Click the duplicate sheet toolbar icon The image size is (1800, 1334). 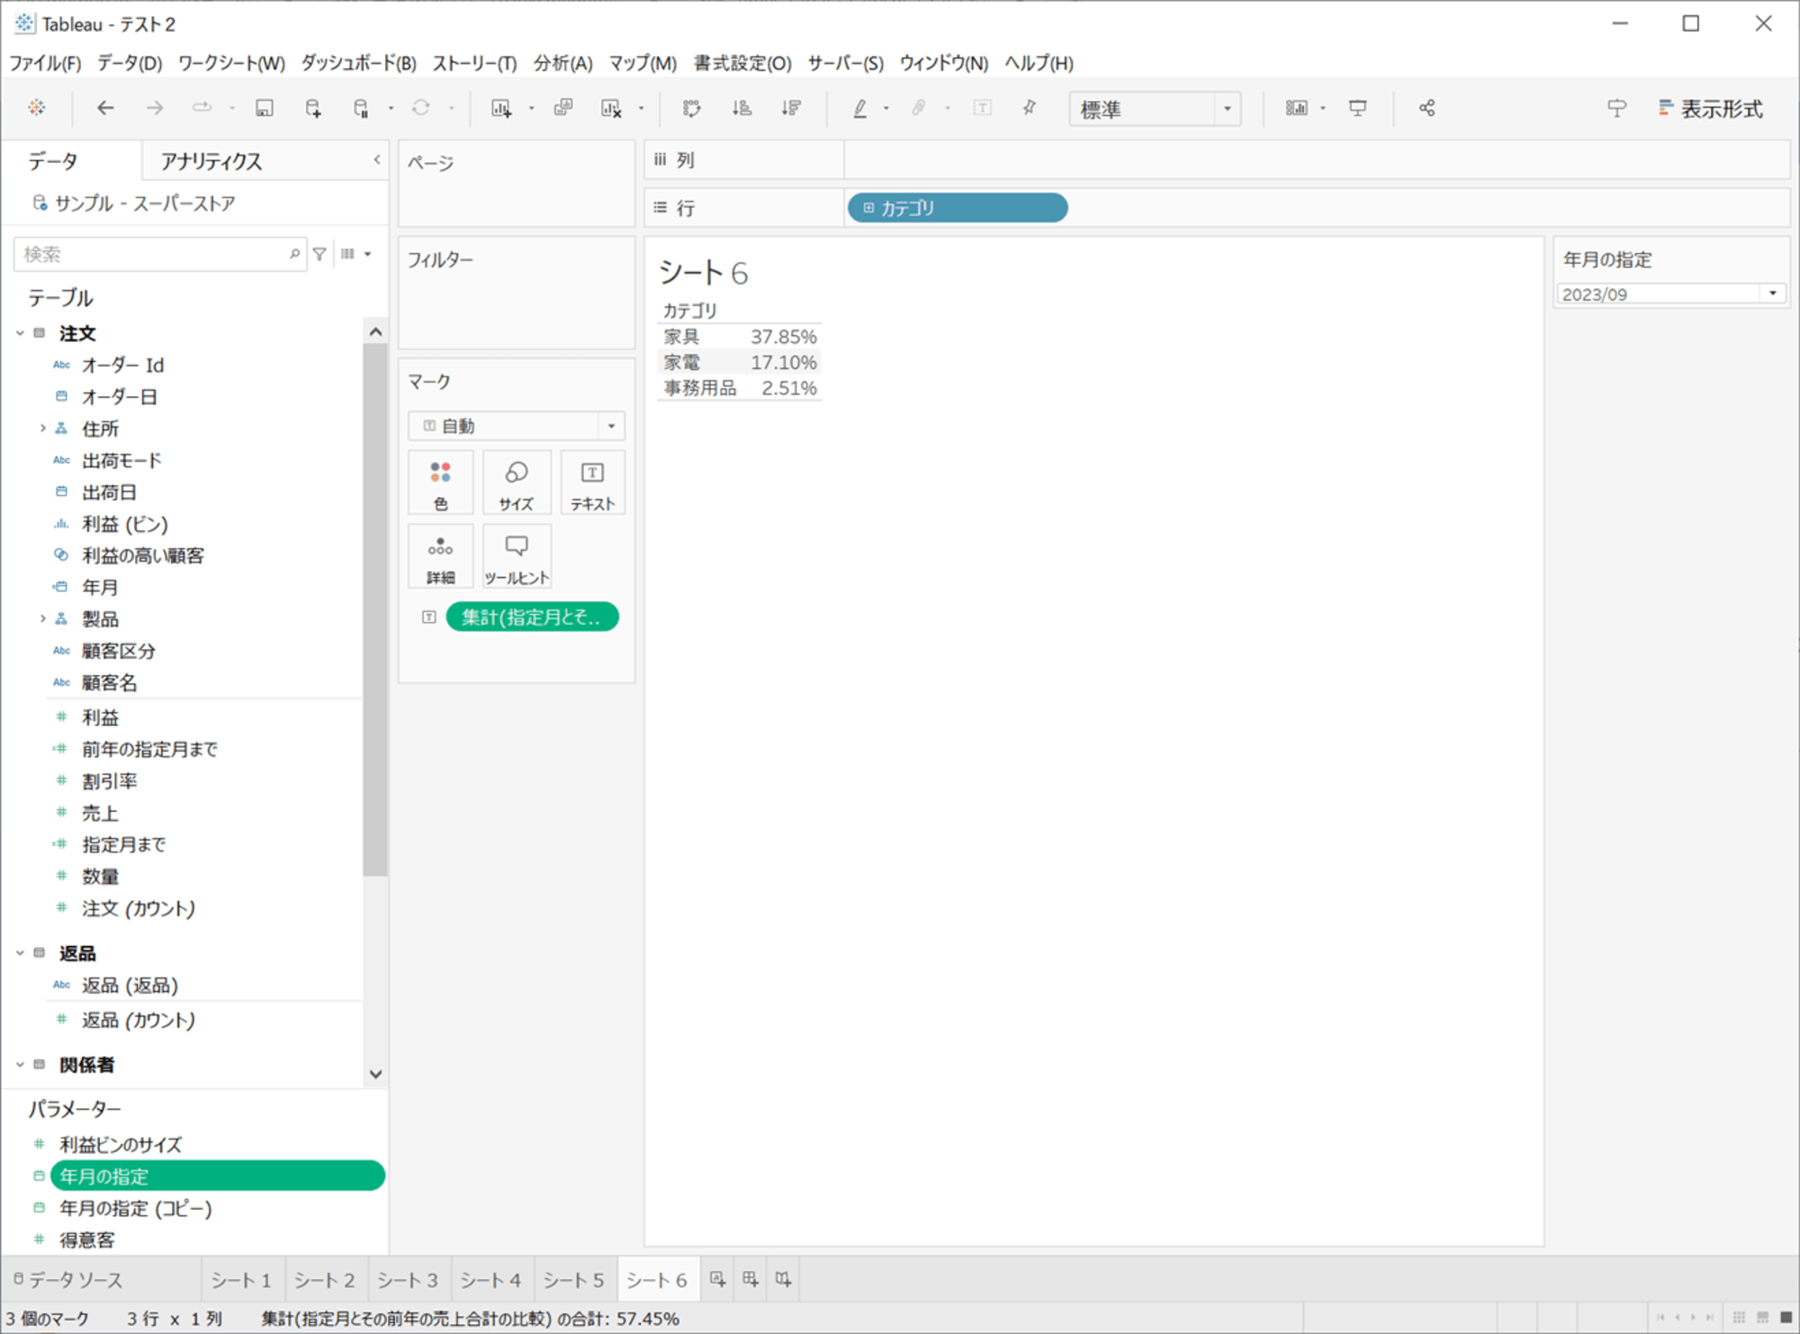563,108
